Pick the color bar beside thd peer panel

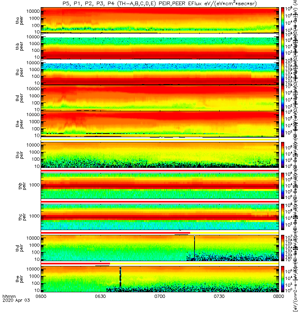pyautogui.click(x=283, y=98)
